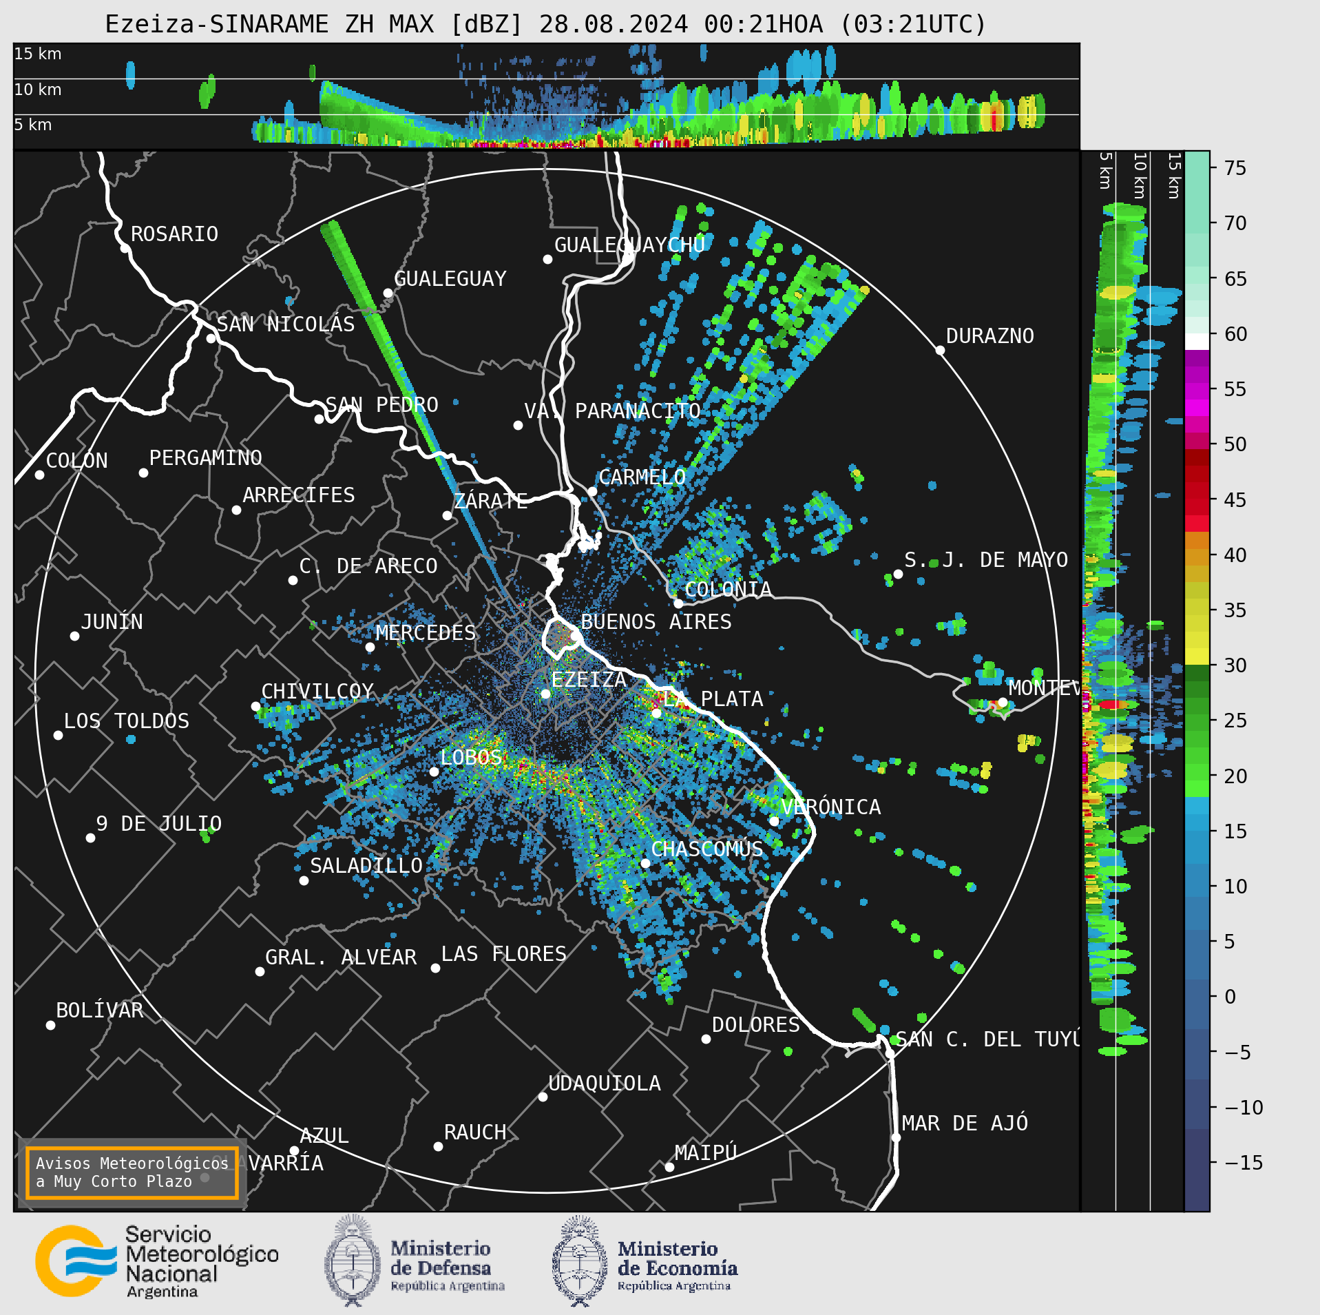
Task: Click the C. DE ARECO label
Action: coord(368,566)
